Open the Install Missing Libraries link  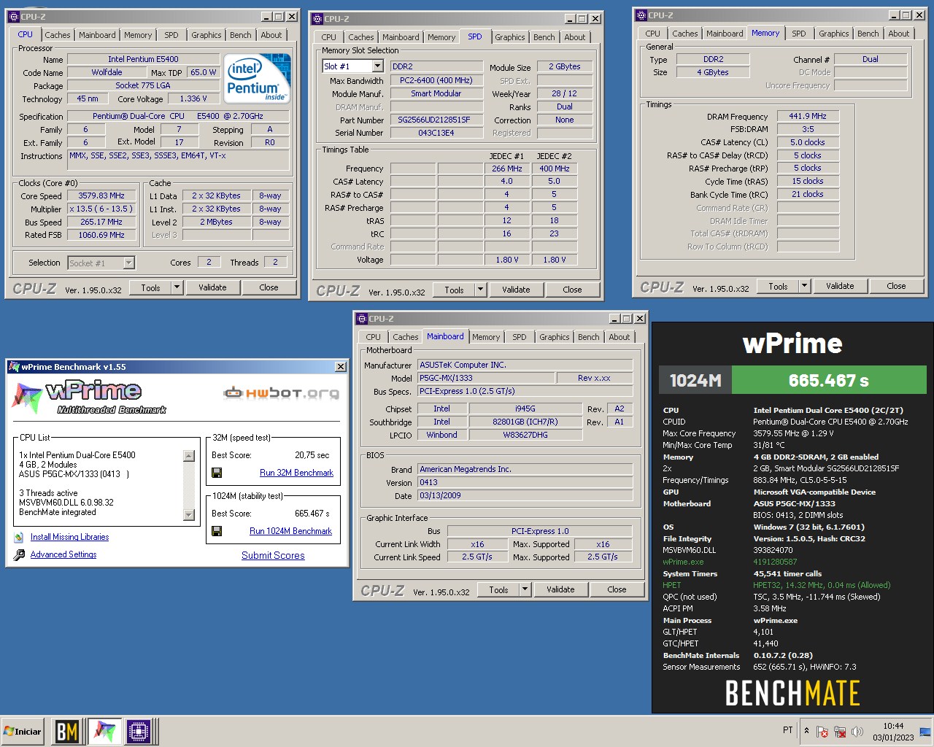(69, 537)
